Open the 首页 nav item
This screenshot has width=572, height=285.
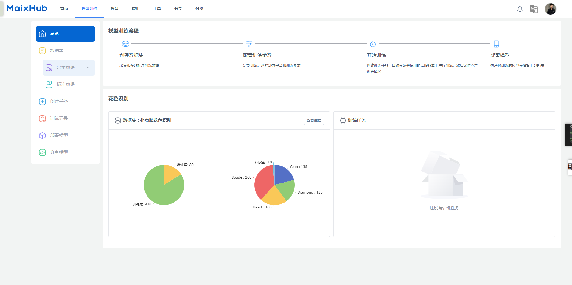click(x=64, y=9)
